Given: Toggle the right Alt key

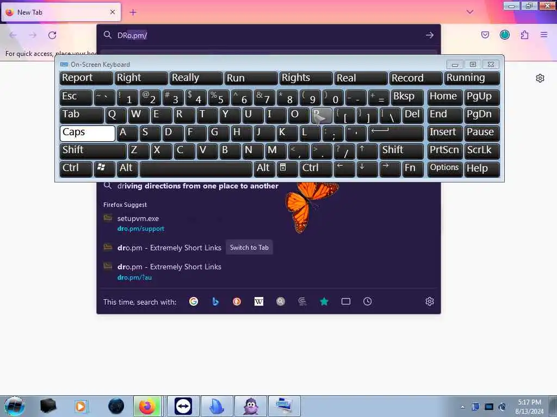Looking at the screenshot, I should tap(265, 168).
